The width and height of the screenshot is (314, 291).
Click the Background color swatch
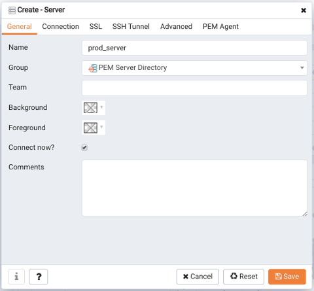point(90,108)
